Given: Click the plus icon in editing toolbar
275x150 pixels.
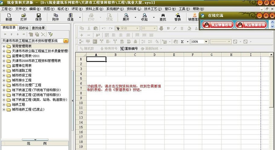Looking at the screenshot, I should [x=82, y=35].
